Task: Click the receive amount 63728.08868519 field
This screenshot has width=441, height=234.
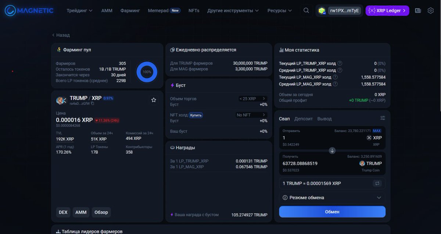Action: [300, 163]
